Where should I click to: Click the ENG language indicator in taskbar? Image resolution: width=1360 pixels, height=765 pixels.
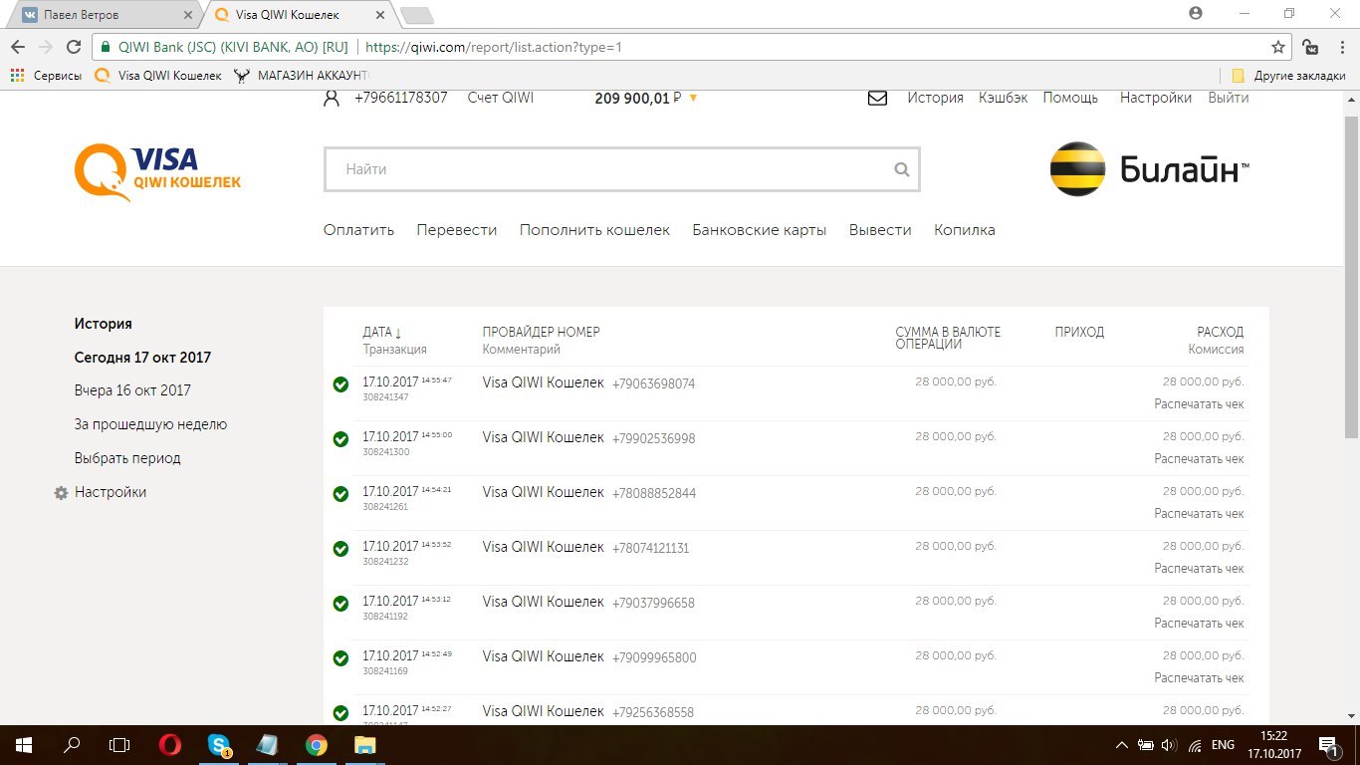pos(1223,745)
